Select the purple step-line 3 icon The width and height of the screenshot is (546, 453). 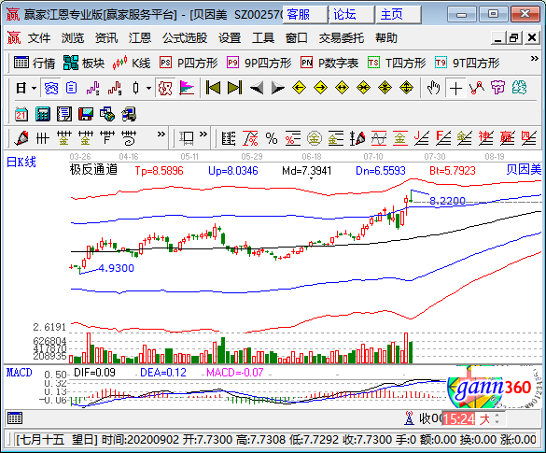(93, 88)
